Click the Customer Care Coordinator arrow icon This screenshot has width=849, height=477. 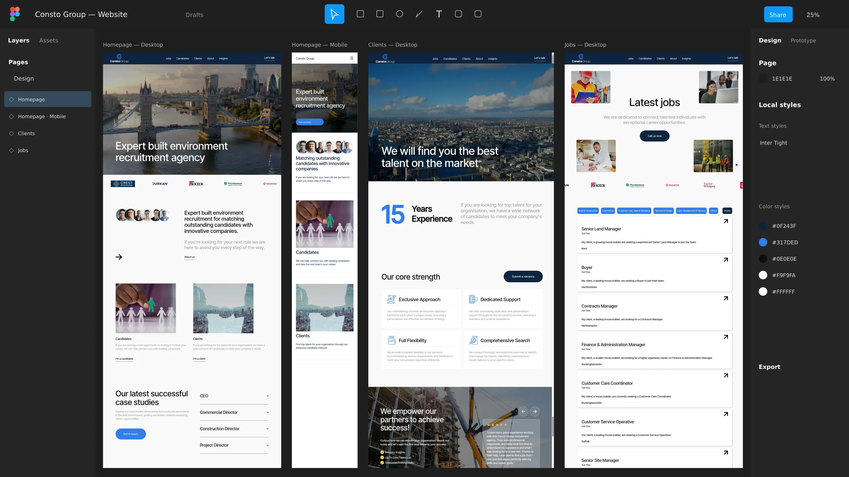[726, 376]
